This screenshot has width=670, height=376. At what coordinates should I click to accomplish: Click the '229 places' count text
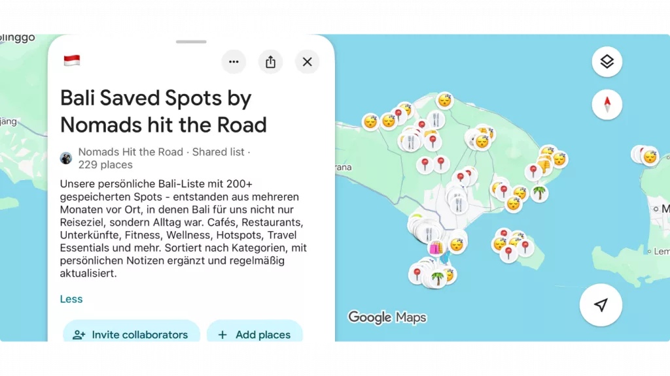(x=105, y=164)
